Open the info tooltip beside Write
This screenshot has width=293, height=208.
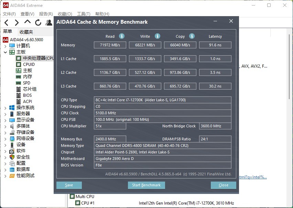[157, 36]
